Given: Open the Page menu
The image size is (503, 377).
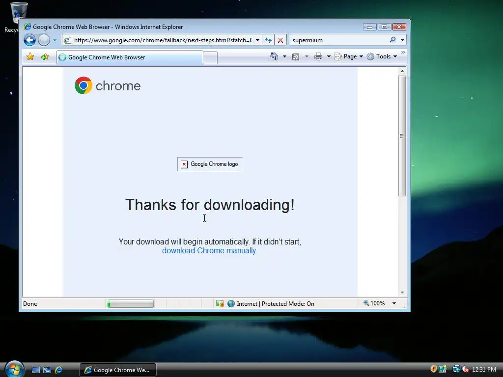Looking at the screenshot, I should 349,56.
